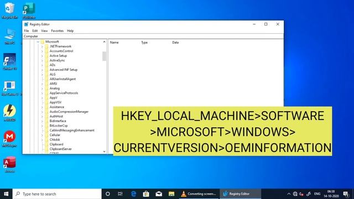The height and width of the screenshot is (199, 354).
Task: Open the taskbar clock and date
Action: (331, 194)
